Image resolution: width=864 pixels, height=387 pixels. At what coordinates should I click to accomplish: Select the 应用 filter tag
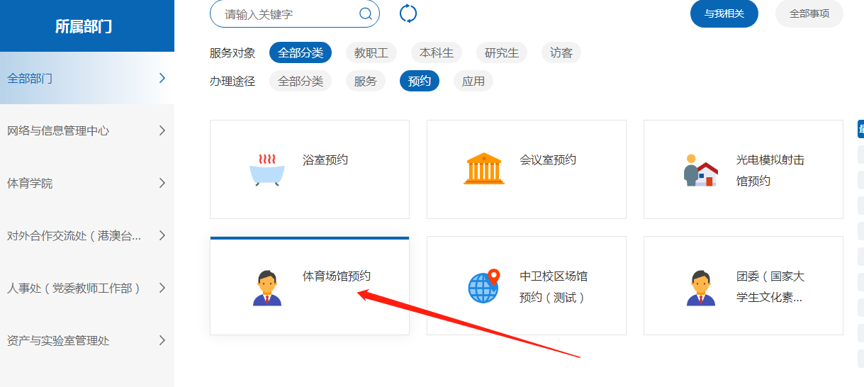pos(473,82)
